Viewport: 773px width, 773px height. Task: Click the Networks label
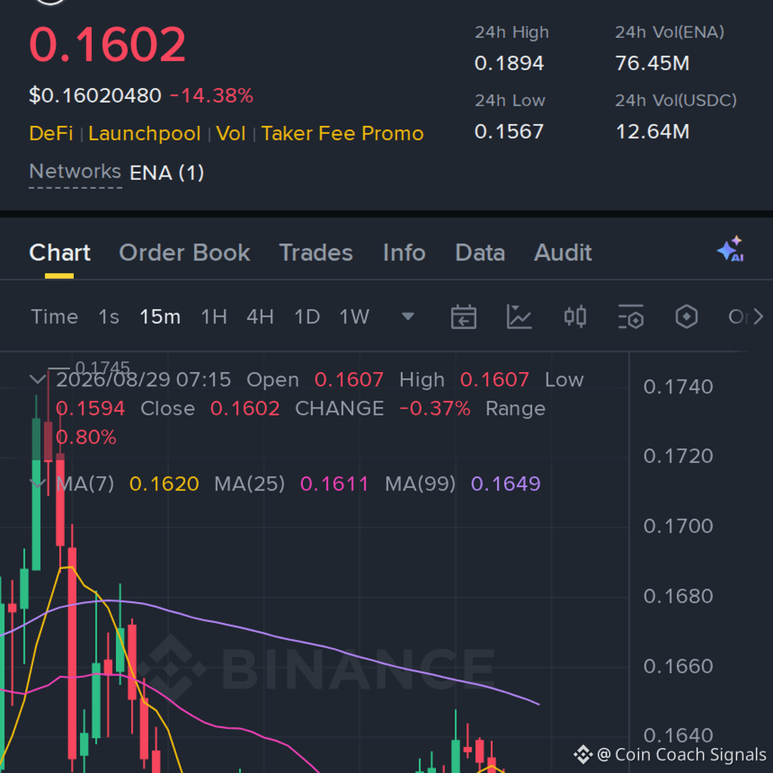tap(75, 172)
